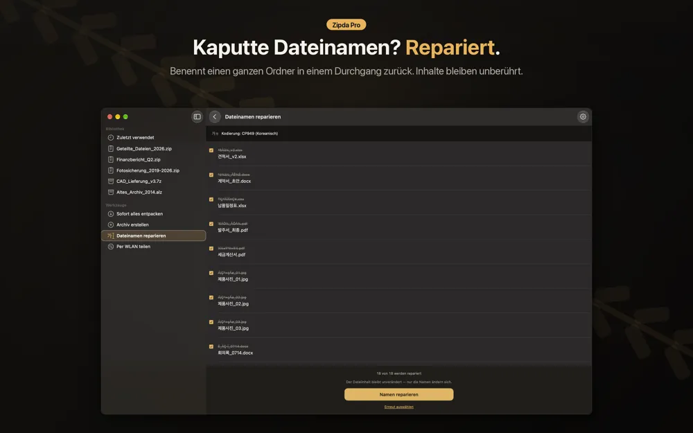Go back using the chevron arrow
Image resolution: width=693 pixels, height=433 pixels.
[215, 116]
